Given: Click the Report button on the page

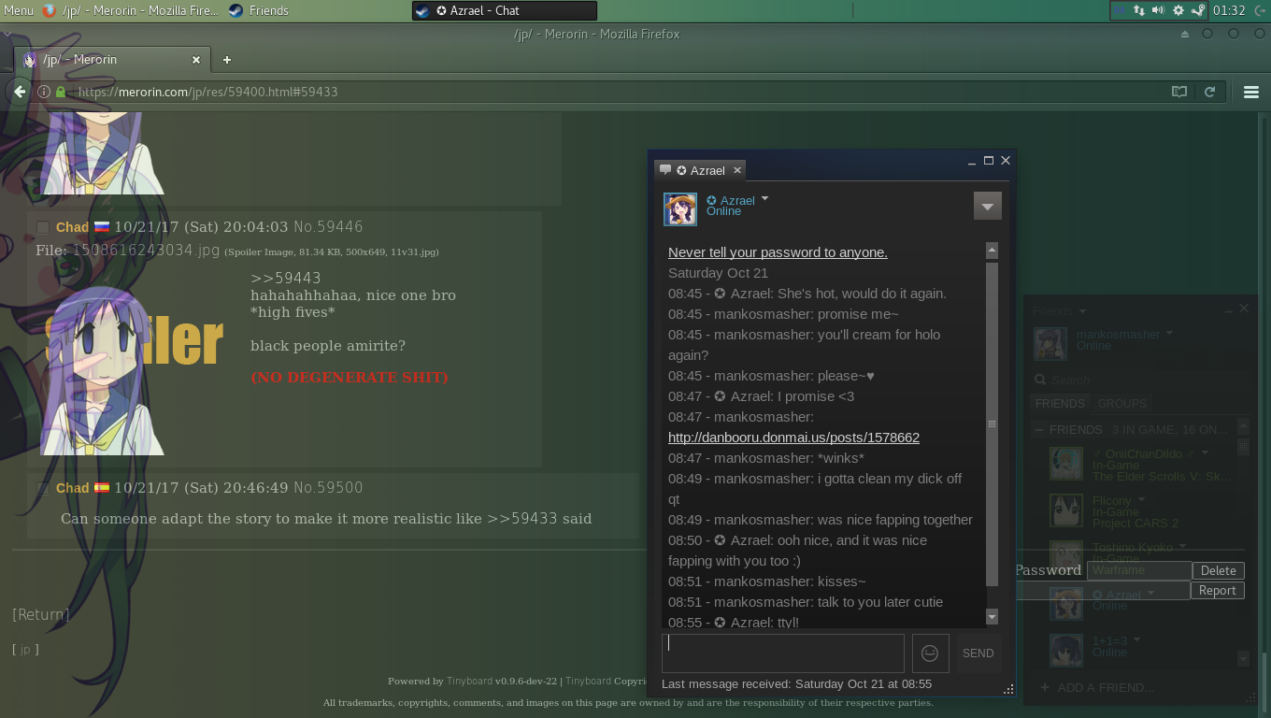Looking at the screenshot, I should coord(1218,591).
